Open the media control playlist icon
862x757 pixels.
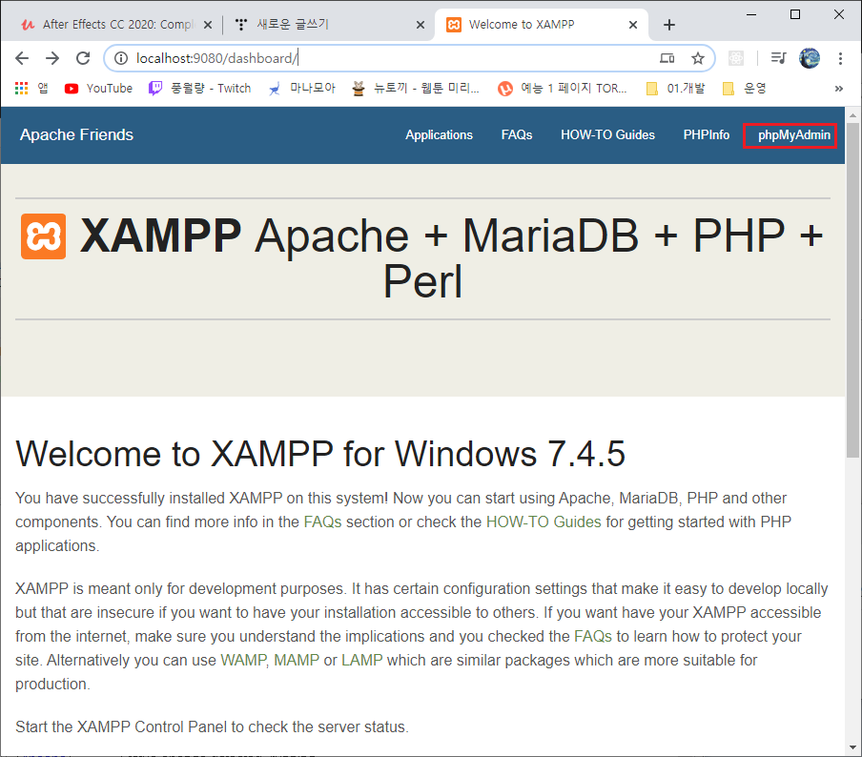point(778,58)
